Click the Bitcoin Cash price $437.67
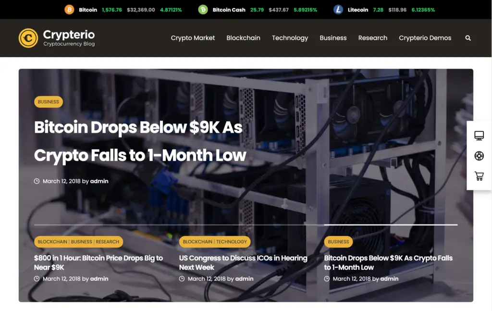Viewport: 492px width, 311px height. tap(279, 10)
